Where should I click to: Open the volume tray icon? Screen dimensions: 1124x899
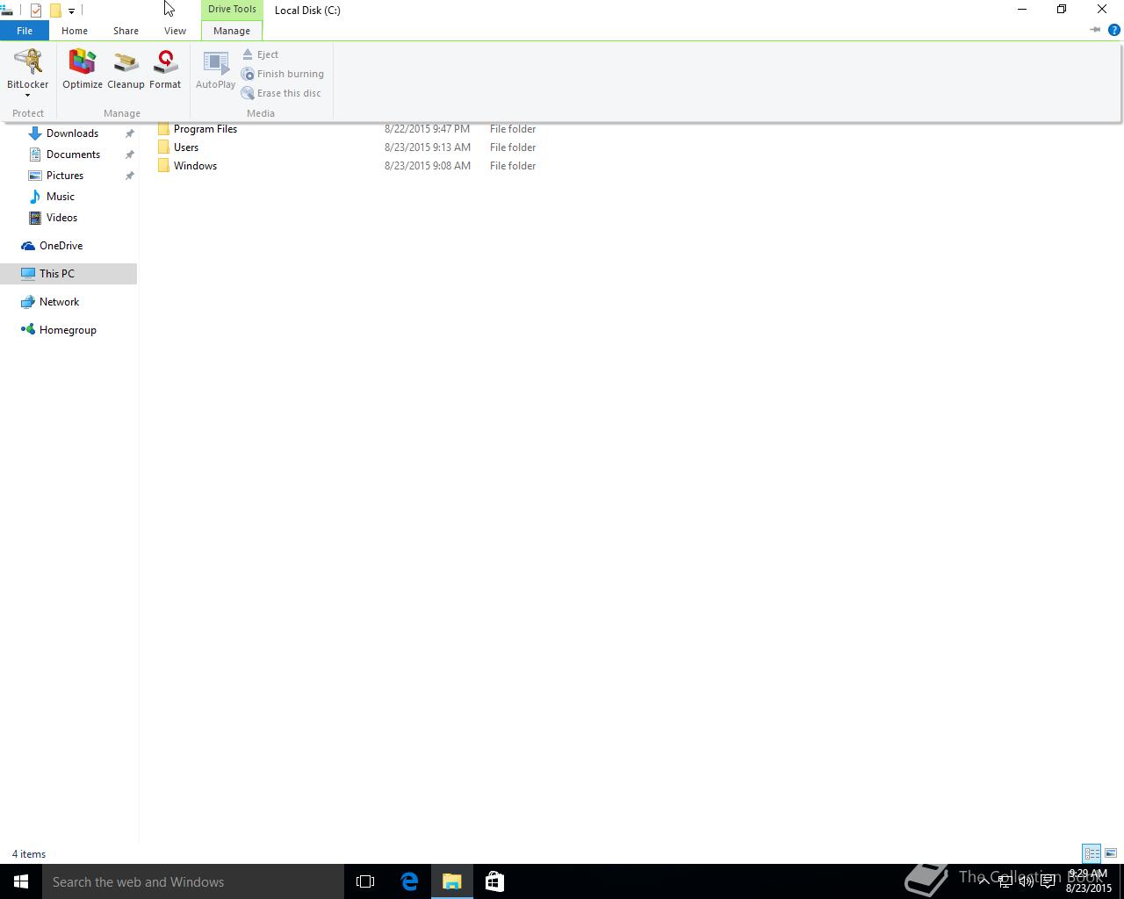(x=1027, y=881)
